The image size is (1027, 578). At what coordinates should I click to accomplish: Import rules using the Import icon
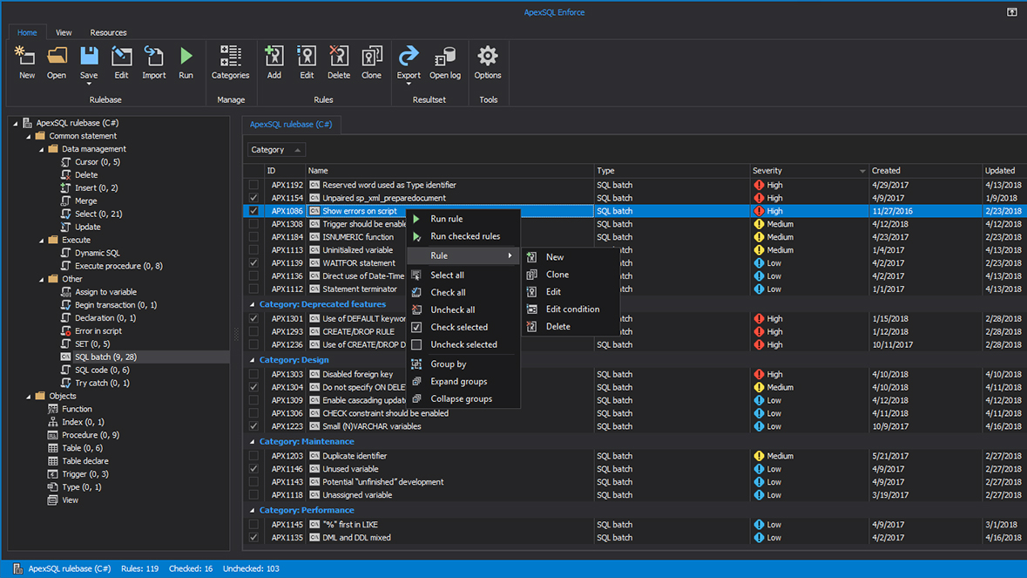pyautogui.click(x=153, y=61)
